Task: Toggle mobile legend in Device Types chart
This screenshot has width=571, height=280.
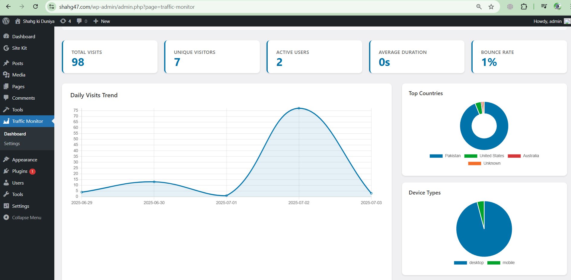Action: (501, 263)
